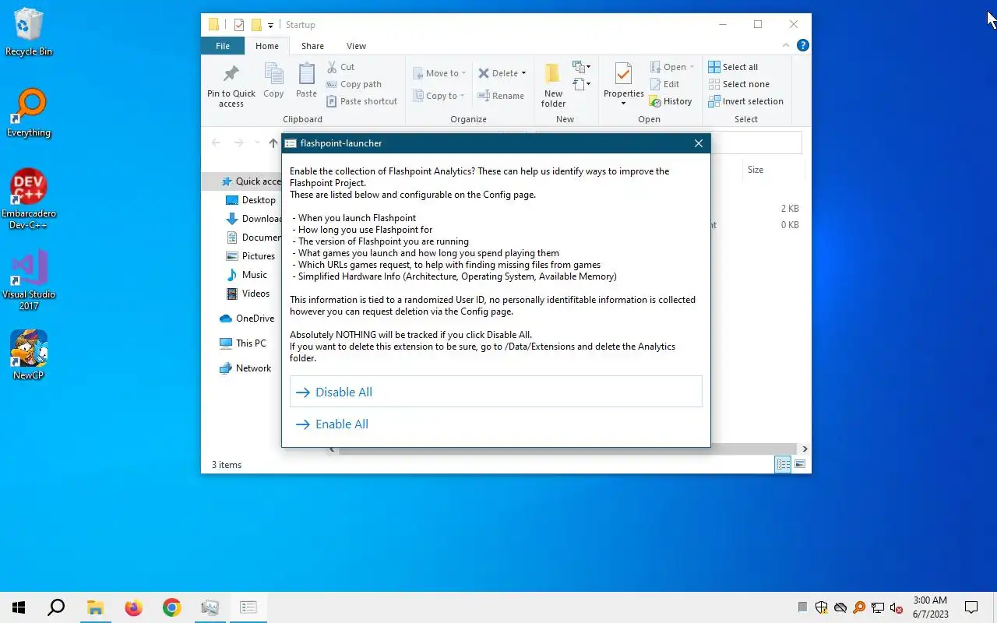
Task: Switch to the Share ribbon tab
Action: (x=312, y=46)
